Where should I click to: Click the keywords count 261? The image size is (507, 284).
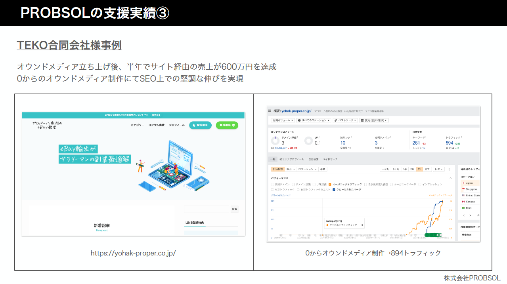click(416, 143)
